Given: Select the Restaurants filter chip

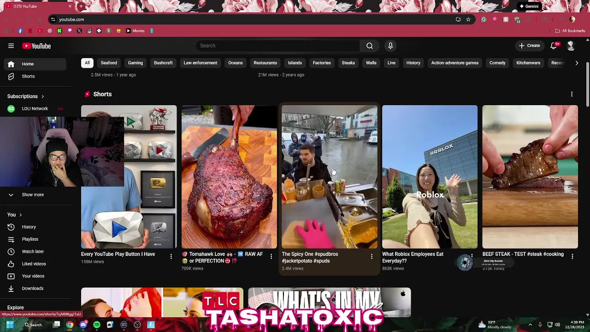Looking at the screenshot, I should 265,63.
